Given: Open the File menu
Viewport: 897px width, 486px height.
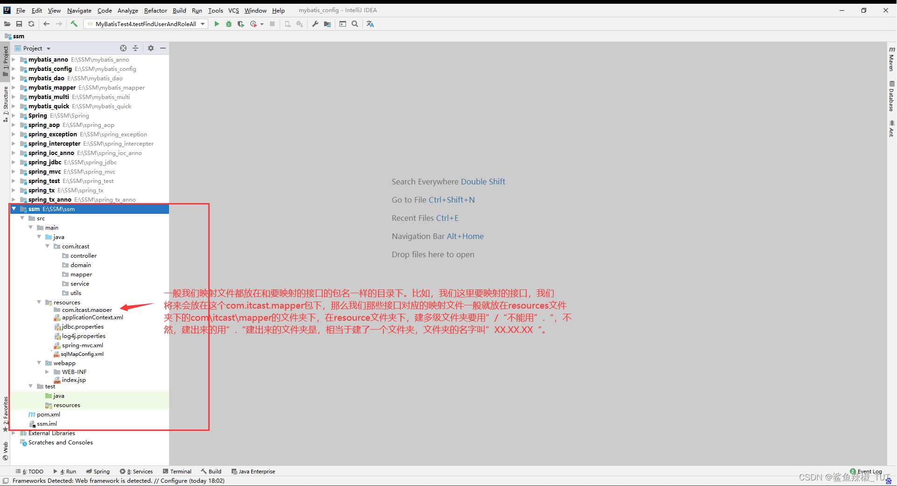Looking at the screenshot, I should (x=21, y=10).
